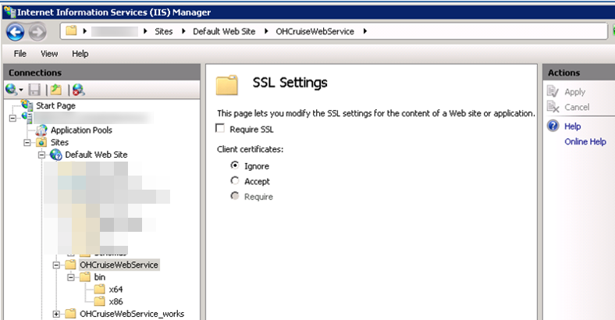This screenshot has height=320, width=615.
Task: Click Sites in the breadcrumb path
Action: pos(164,31)
